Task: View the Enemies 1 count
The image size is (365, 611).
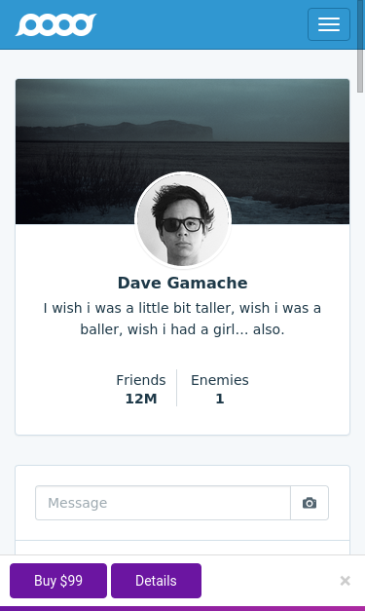Action: click(x=219, y=389)
